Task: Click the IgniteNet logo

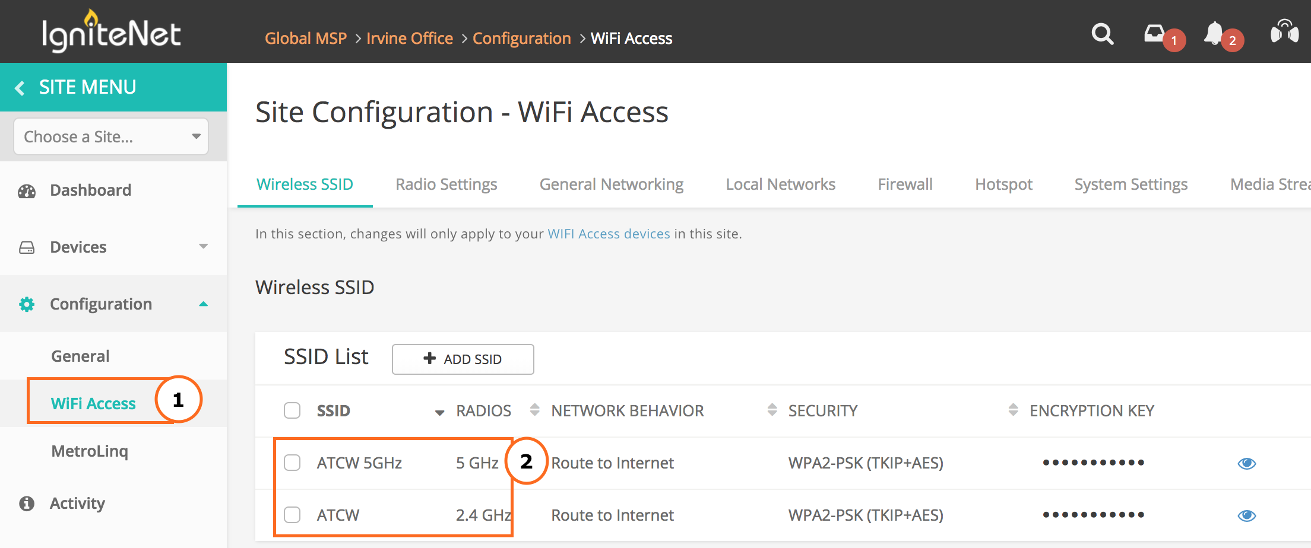Action: click(x=111, y=32)
